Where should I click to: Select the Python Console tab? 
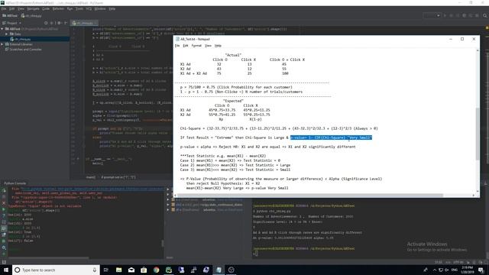coord(15,183)
